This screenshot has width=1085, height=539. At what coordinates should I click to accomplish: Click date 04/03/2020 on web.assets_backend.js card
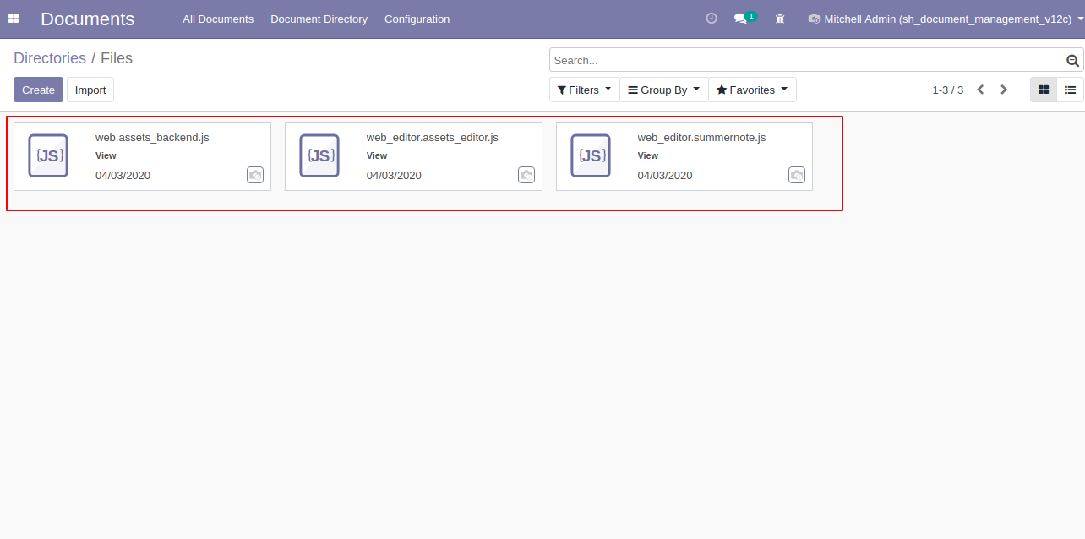(123, 175)
